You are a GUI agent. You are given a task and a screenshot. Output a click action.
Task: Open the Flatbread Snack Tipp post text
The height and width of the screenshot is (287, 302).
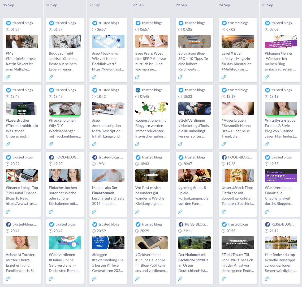[238, 196]
